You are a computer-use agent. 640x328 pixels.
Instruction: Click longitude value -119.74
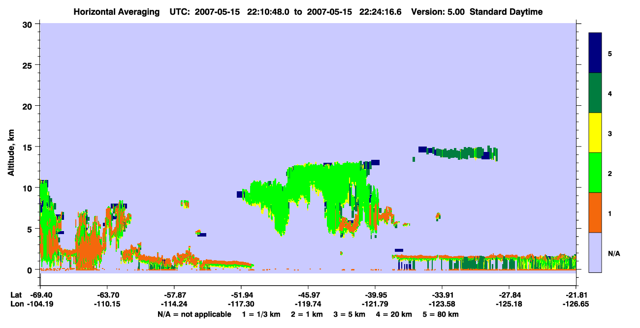(x=308, y=304)
